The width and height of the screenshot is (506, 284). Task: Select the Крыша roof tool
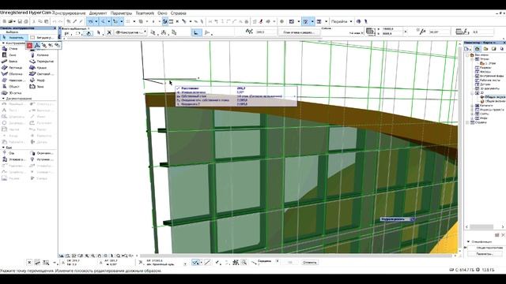pyautogui.click(x=39, y=68)
